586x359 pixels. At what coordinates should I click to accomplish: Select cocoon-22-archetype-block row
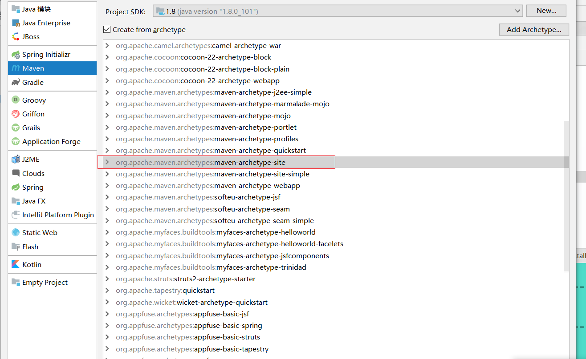point(336,57)
